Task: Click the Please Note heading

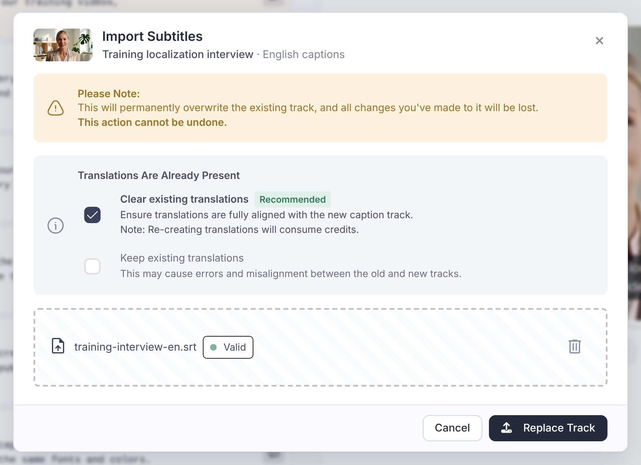Action: click(x=109, y=94)
